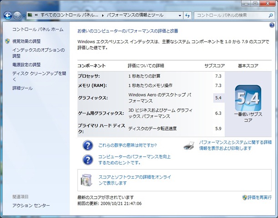Click the refresh button beside address bar
278x218 pixels.
pos(187,15)
